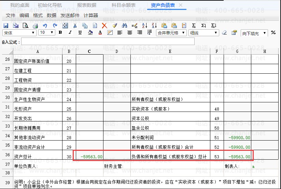Sort ascending A to Z

click(144, 26)
